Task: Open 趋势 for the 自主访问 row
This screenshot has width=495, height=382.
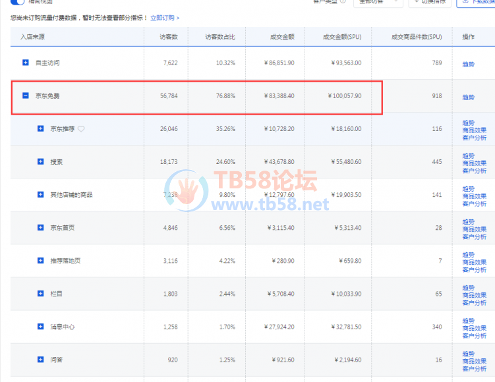Action: pos(468,65)
